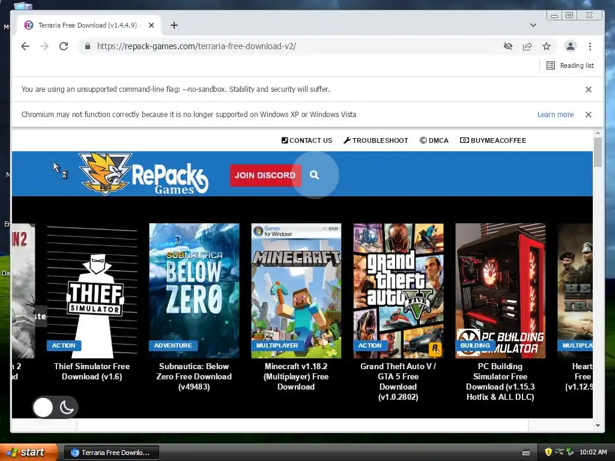615x461 pixels.
Task: Click the on-screen keyboard tray icon
Action: (x=526, y=453)
